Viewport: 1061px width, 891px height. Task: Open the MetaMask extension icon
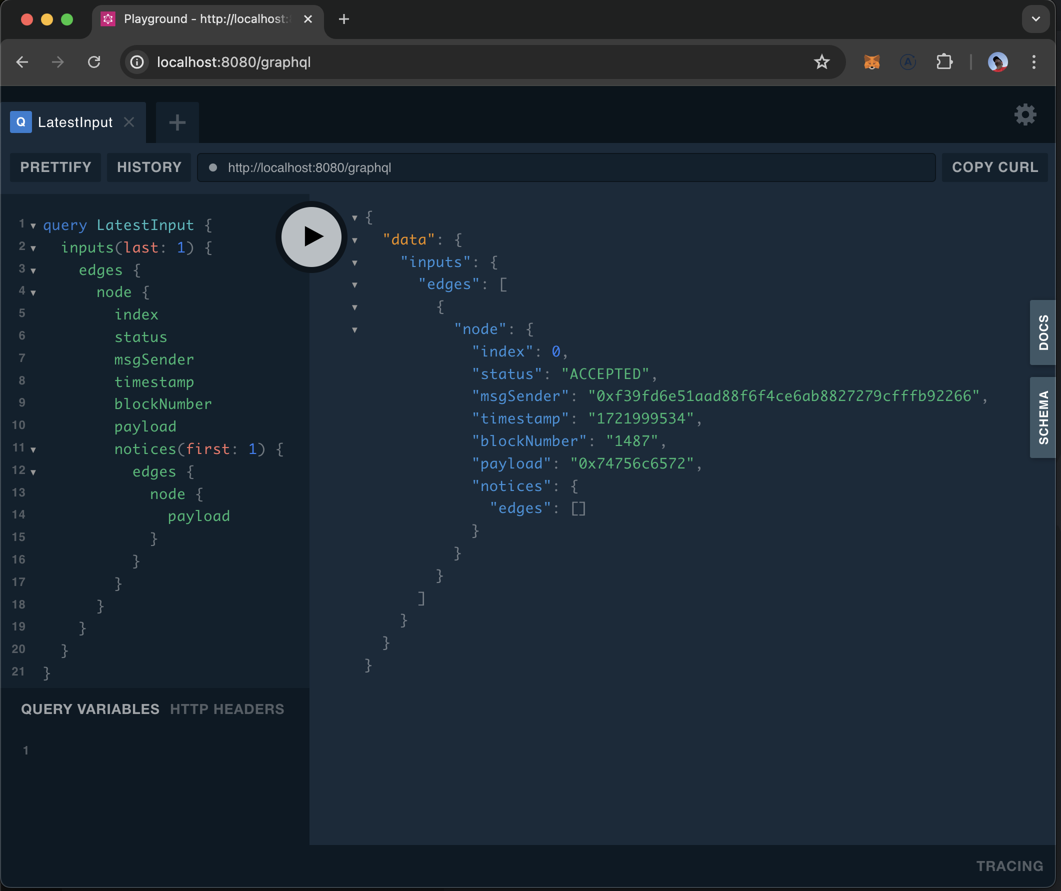[x=872, y=62]
